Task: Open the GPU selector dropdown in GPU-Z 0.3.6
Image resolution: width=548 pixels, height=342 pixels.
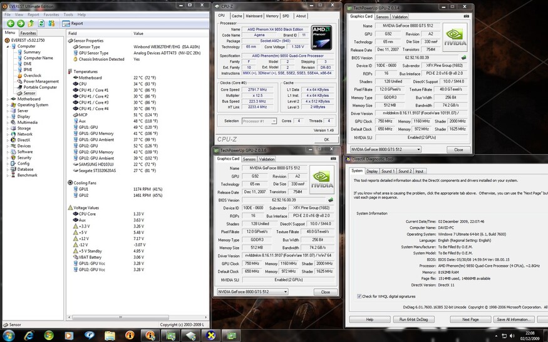Action: (x=252, y=292)
